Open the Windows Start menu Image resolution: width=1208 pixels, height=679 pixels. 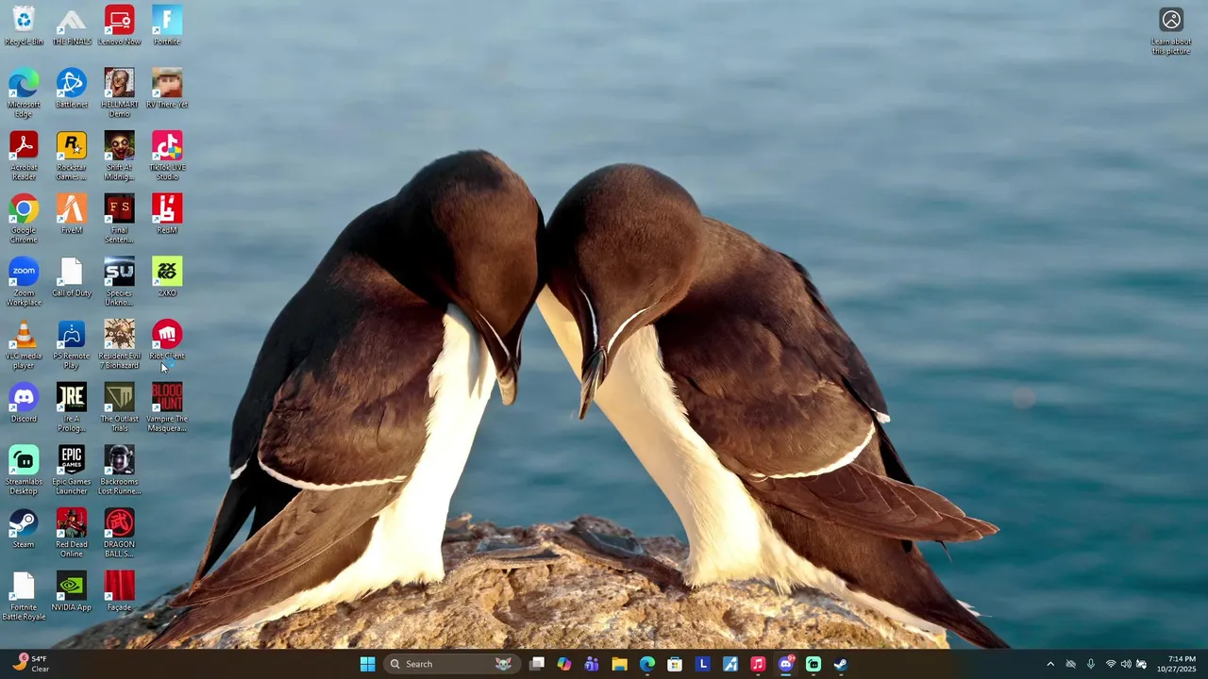pyautogui.click(x=367, y=664)
